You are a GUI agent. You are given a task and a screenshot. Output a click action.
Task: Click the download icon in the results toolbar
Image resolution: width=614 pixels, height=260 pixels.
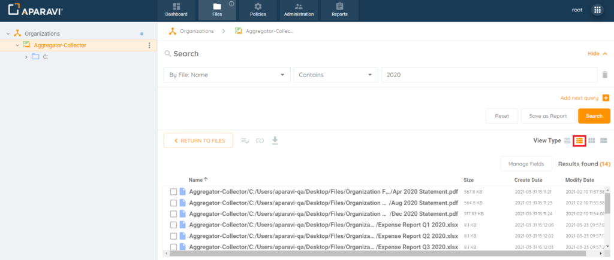(x=275, y=140)
